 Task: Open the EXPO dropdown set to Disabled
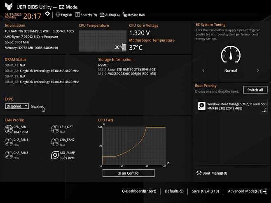tap(17, 106)
